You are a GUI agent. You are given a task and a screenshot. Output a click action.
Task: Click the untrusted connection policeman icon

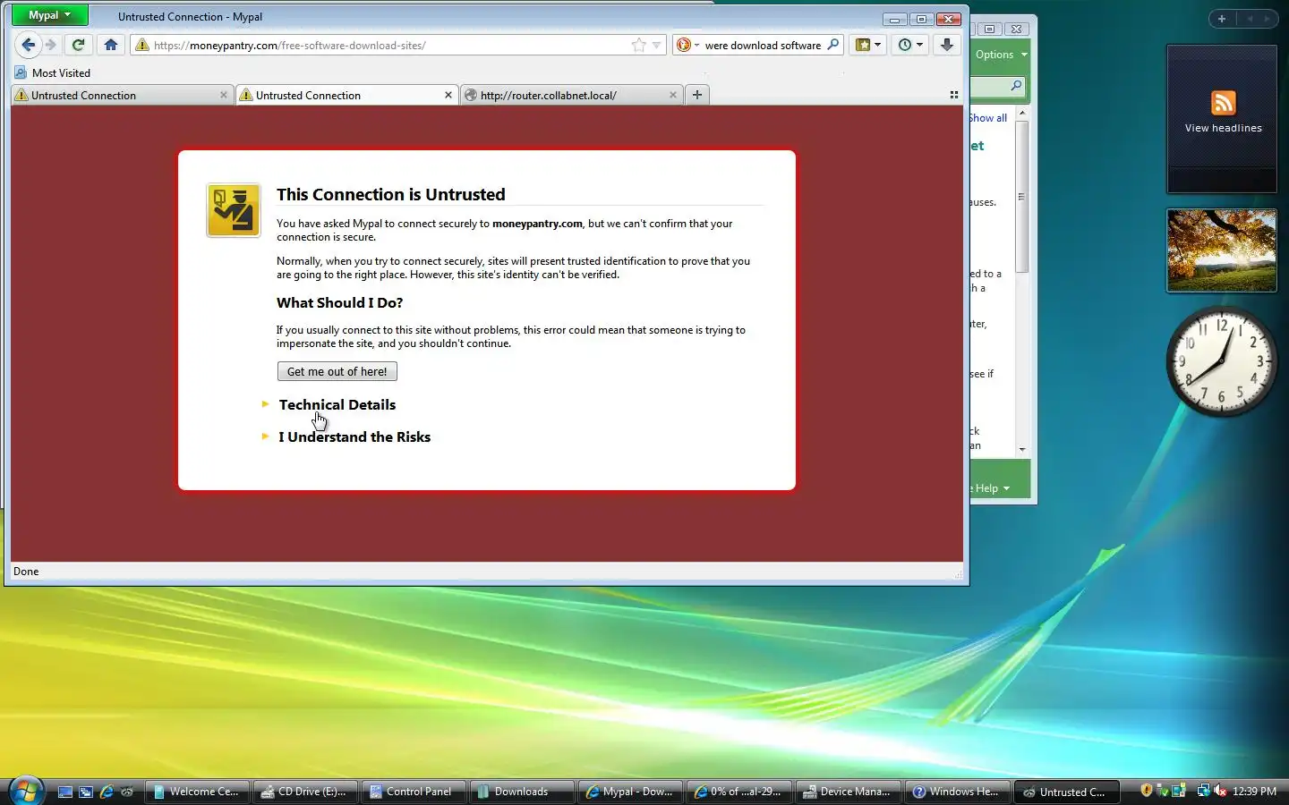[x=234, y=210]
